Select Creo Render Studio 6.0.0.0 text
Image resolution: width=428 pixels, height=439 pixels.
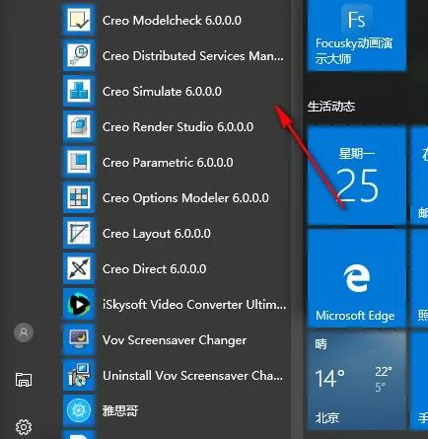(178, 127)
